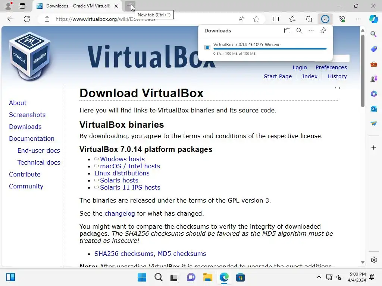The image size is (382, 286).
Task: Open Linux distributions link
Action: pyautogui.click(x=122, y=173)
